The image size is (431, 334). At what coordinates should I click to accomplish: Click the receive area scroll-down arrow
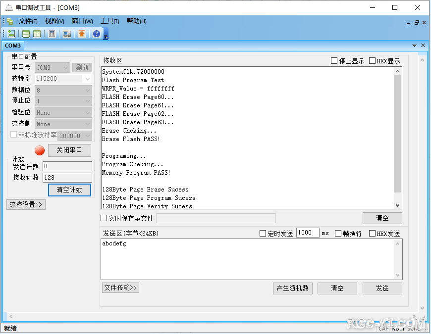point(397,205)
